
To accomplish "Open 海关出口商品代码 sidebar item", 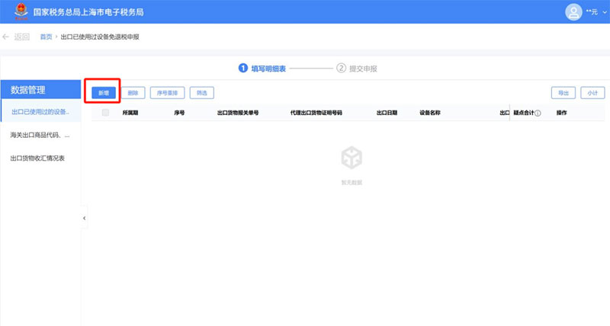I will pos(40,136).
